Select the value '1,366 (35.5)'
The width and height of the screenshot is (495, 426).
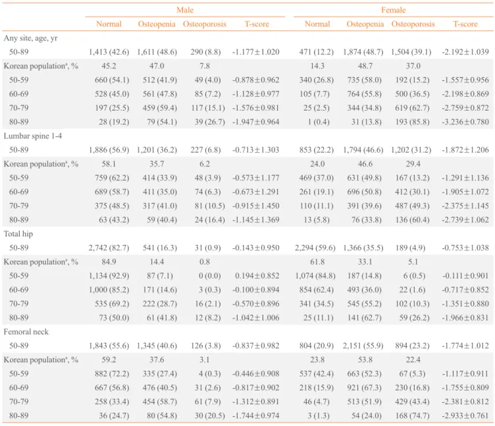tap(363, 248)
